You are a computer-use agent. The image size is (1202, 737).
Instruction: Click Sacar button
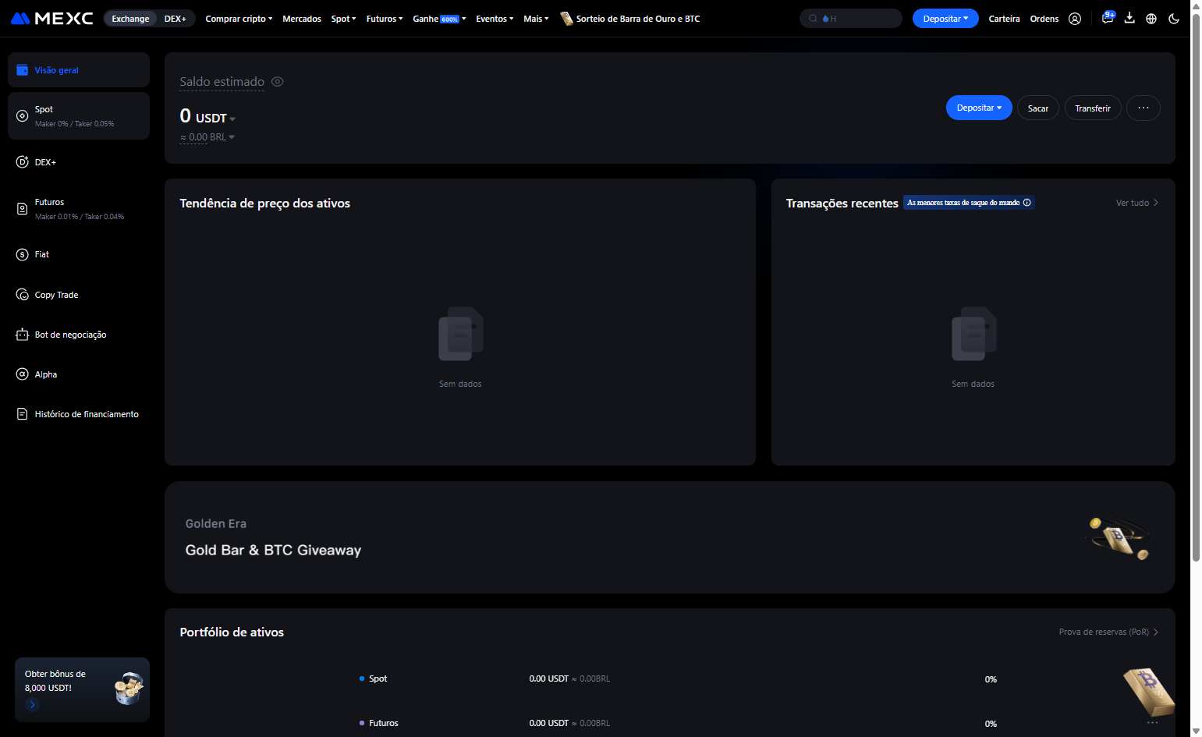1038,108
